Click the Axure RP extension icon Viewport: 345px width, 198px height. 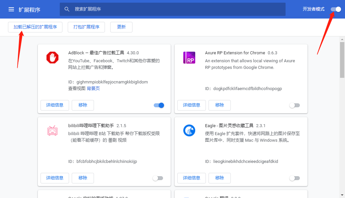[x=189, y=58]
